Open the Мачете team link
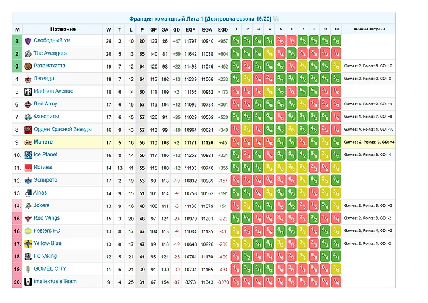The width and height of the screenshot is (428, 303). (x=43, y=142)
